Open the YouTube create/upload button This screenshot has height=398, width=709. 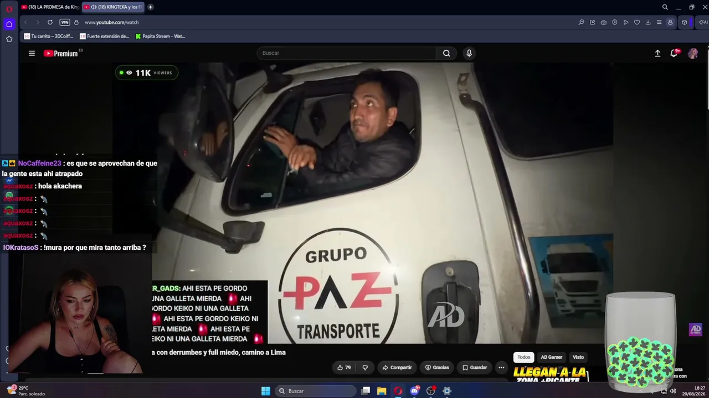(x=657, y=53)
